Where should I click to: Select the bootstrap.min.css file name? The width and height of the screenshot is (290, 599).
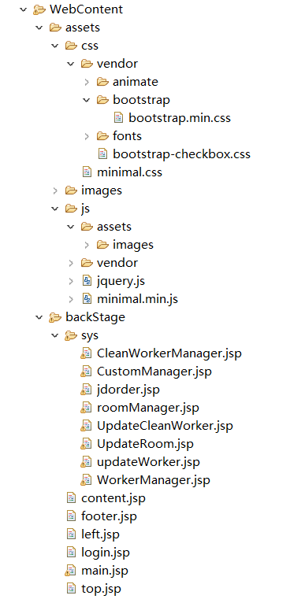180,118
